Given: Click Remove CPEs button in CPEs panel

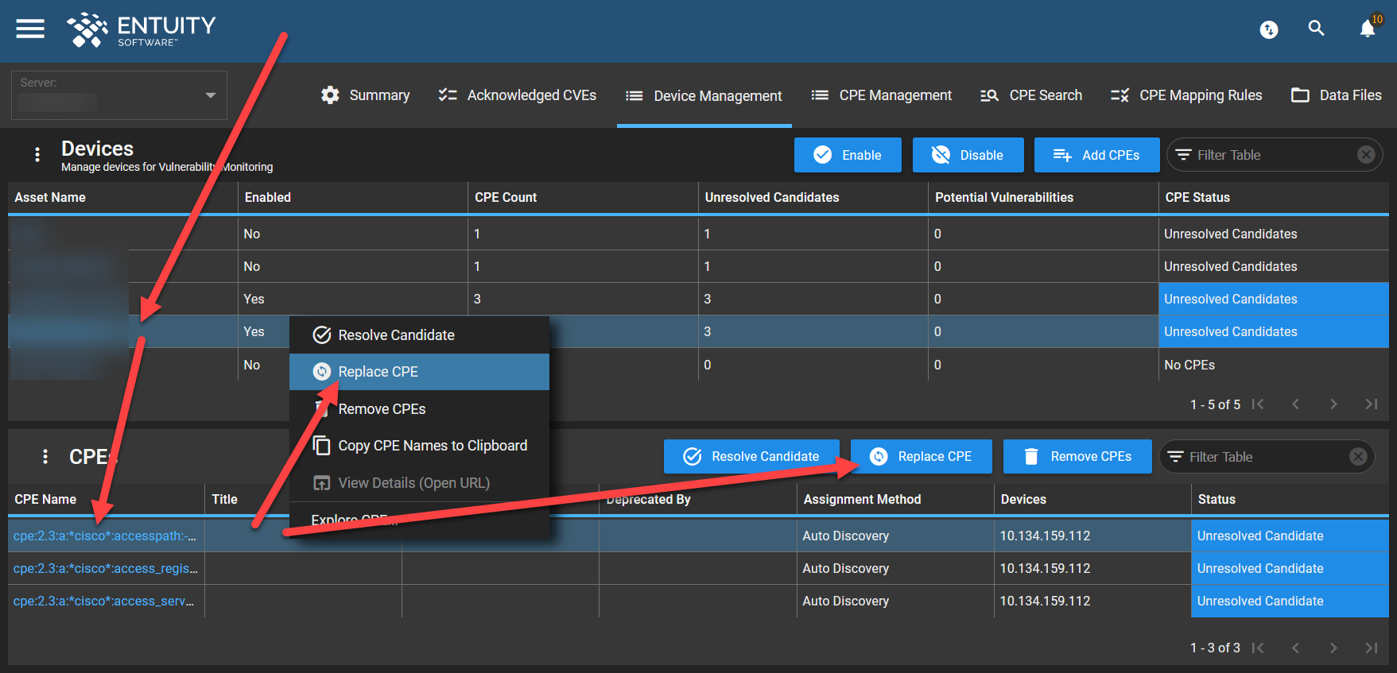Looking at the screenshot, I should pos(1077,456).
